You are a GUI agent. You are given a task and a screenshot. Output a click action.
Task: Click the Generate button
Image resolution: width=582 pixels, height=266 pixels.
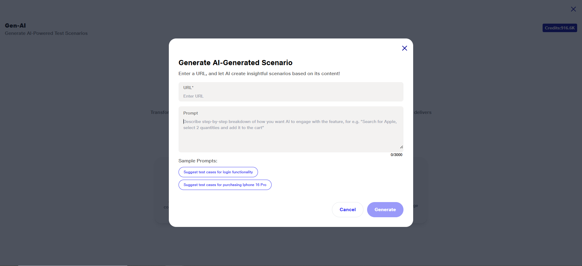385,210
